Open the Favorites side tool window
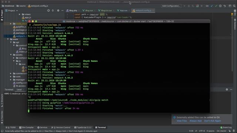Viewport: 237px width, 133px height. (x=2, y=117)
